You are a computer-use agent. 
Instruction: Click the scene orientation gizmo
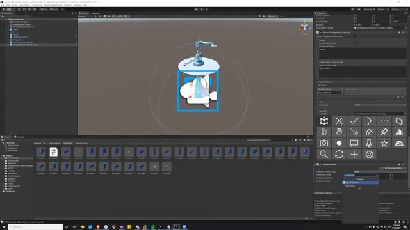304,27
